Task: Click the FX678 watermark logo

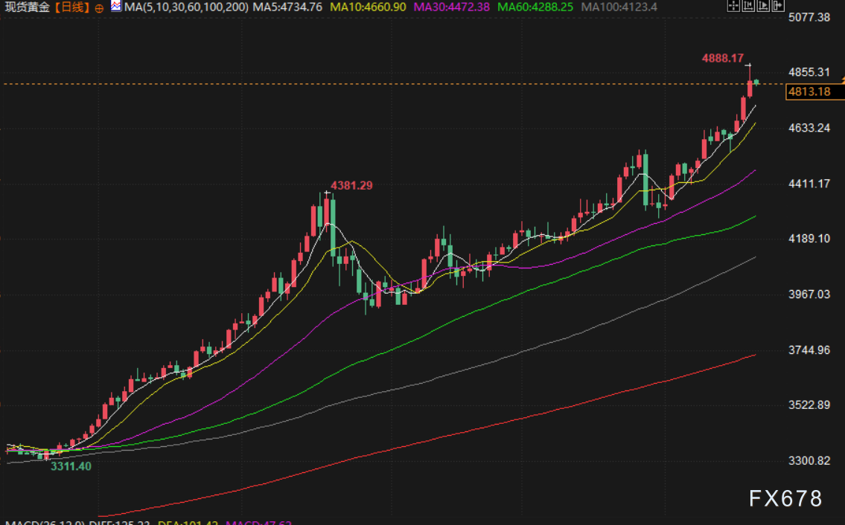Action: click(x=785, y=497)
